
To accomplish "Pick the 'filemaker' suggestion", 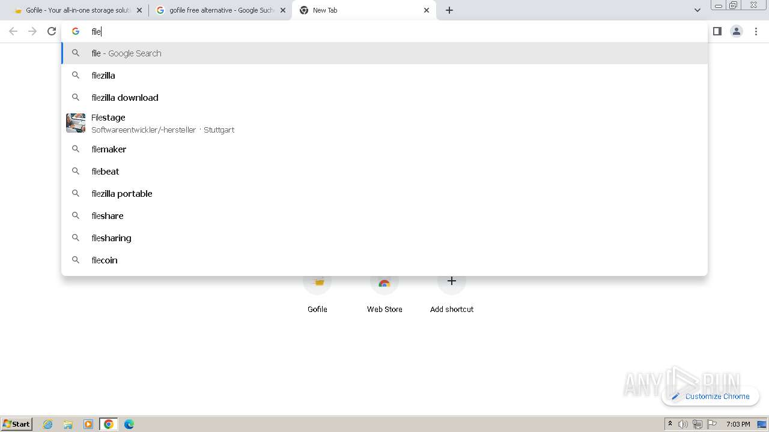I will click(x=384, y=149).
